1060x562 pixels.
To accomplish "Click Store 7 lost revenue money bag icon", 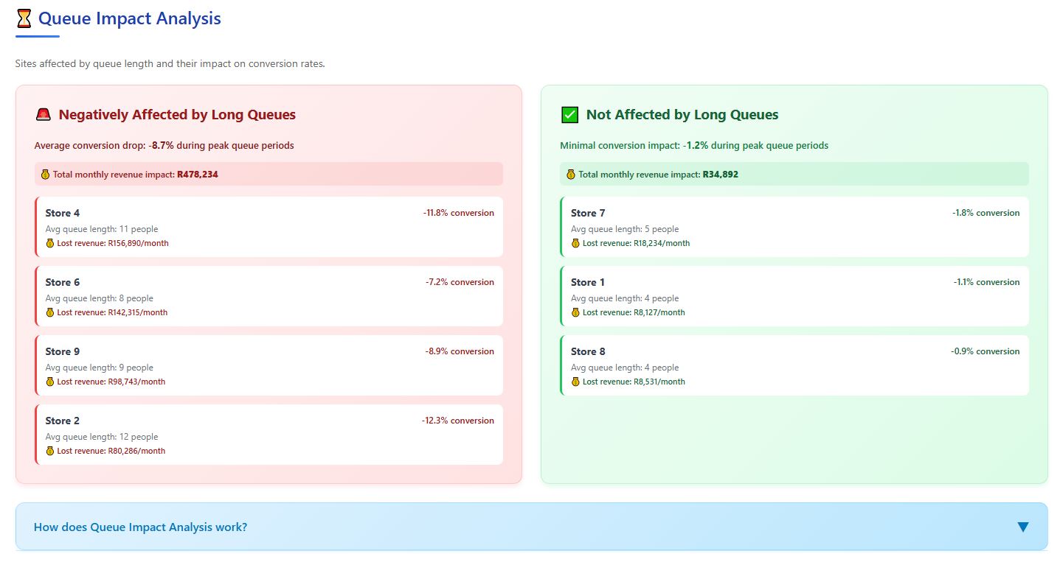I will pyautogui.click(x=576, y=243).
